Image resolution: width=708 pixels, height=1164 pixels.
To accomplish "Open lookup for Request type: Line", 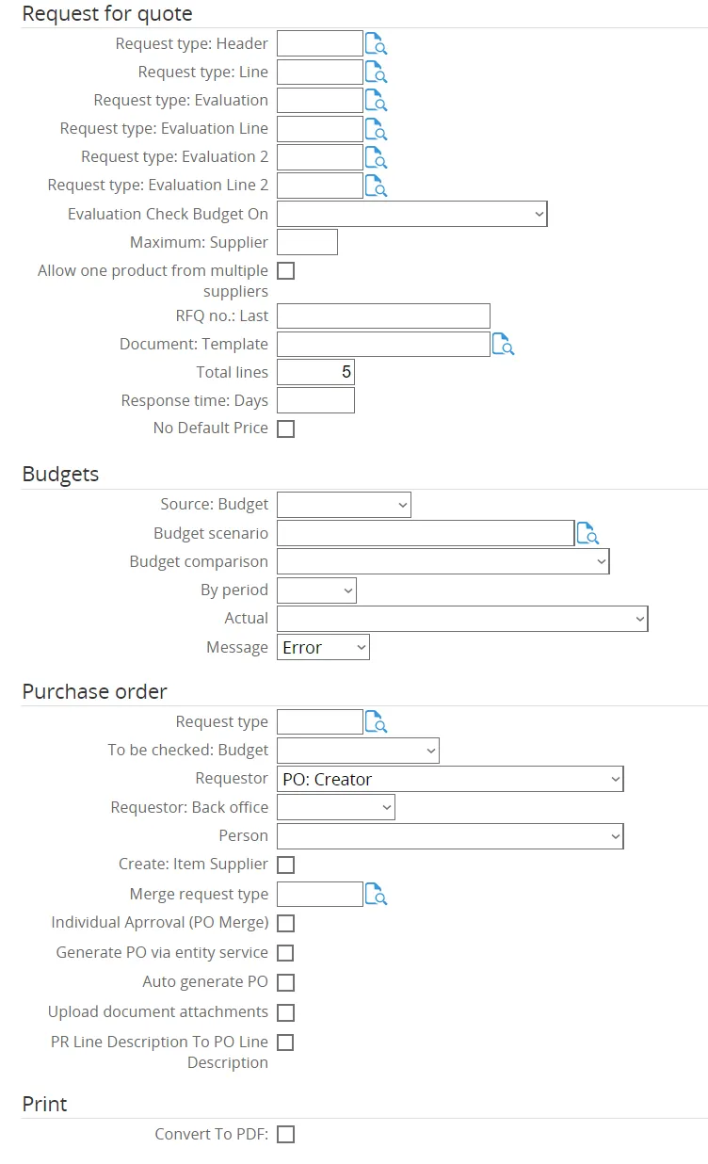I will (x=376, y=73).
